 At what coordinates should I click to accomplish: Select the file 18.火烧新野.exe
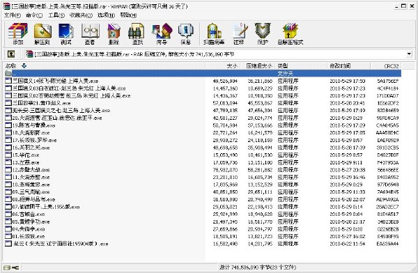pyautogui.click(x=31, y=132)
